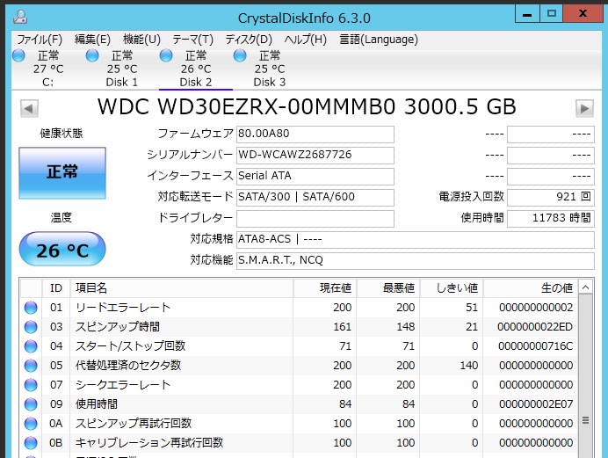Click the firmware field 80.00A80
This screenshot has width=608, height=458.
click(x=315, y=134)
